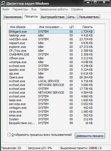Viewport: 111px width, 151px height.
Task: Sort processes by ЦП column
Action: point(71,27)
